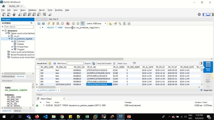Screen dimensions: 214x120
Task: Switch to the Administration tab
Action: [8, 76]
